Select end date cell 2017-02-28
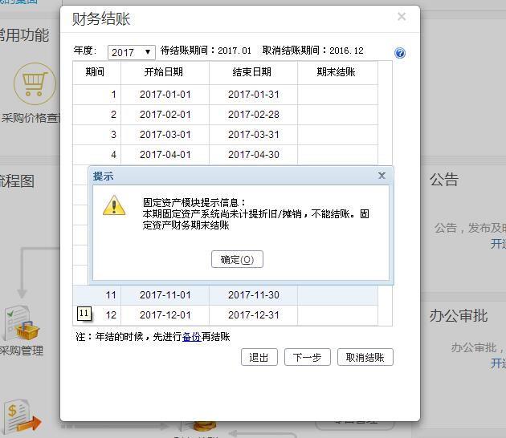The image size is (506, 438). click(x=253, y=115)
